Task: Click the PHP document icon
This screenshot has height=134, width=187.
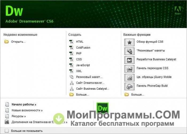Action: tap(71, 53)
